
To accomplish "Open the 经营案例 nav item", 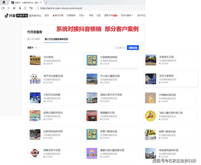I will point(71,16).
